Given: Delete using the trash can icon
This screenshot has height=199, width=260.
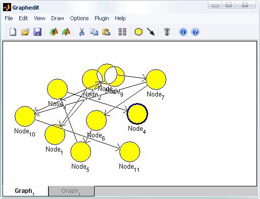Looking at the screenshot, I should click(x=167, y=32).
